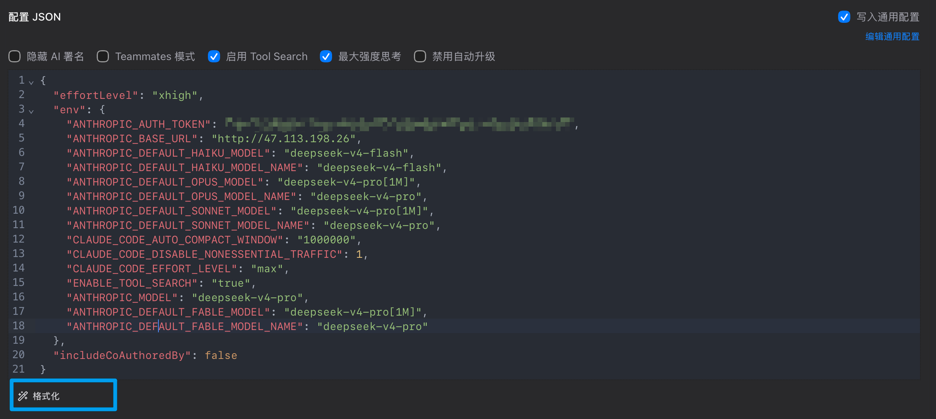Viewport: 936px width, 419px height.
Task: Click the "ENABLE_TOOL_SEARCH" key
Action: (x=132, y=283)
